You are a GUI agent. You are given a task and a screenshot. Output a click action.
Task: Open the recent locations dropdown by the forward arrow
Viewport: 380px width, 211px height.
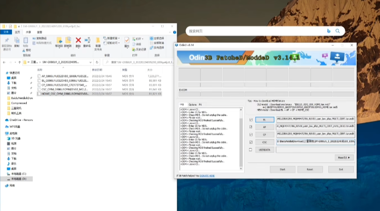15,63
